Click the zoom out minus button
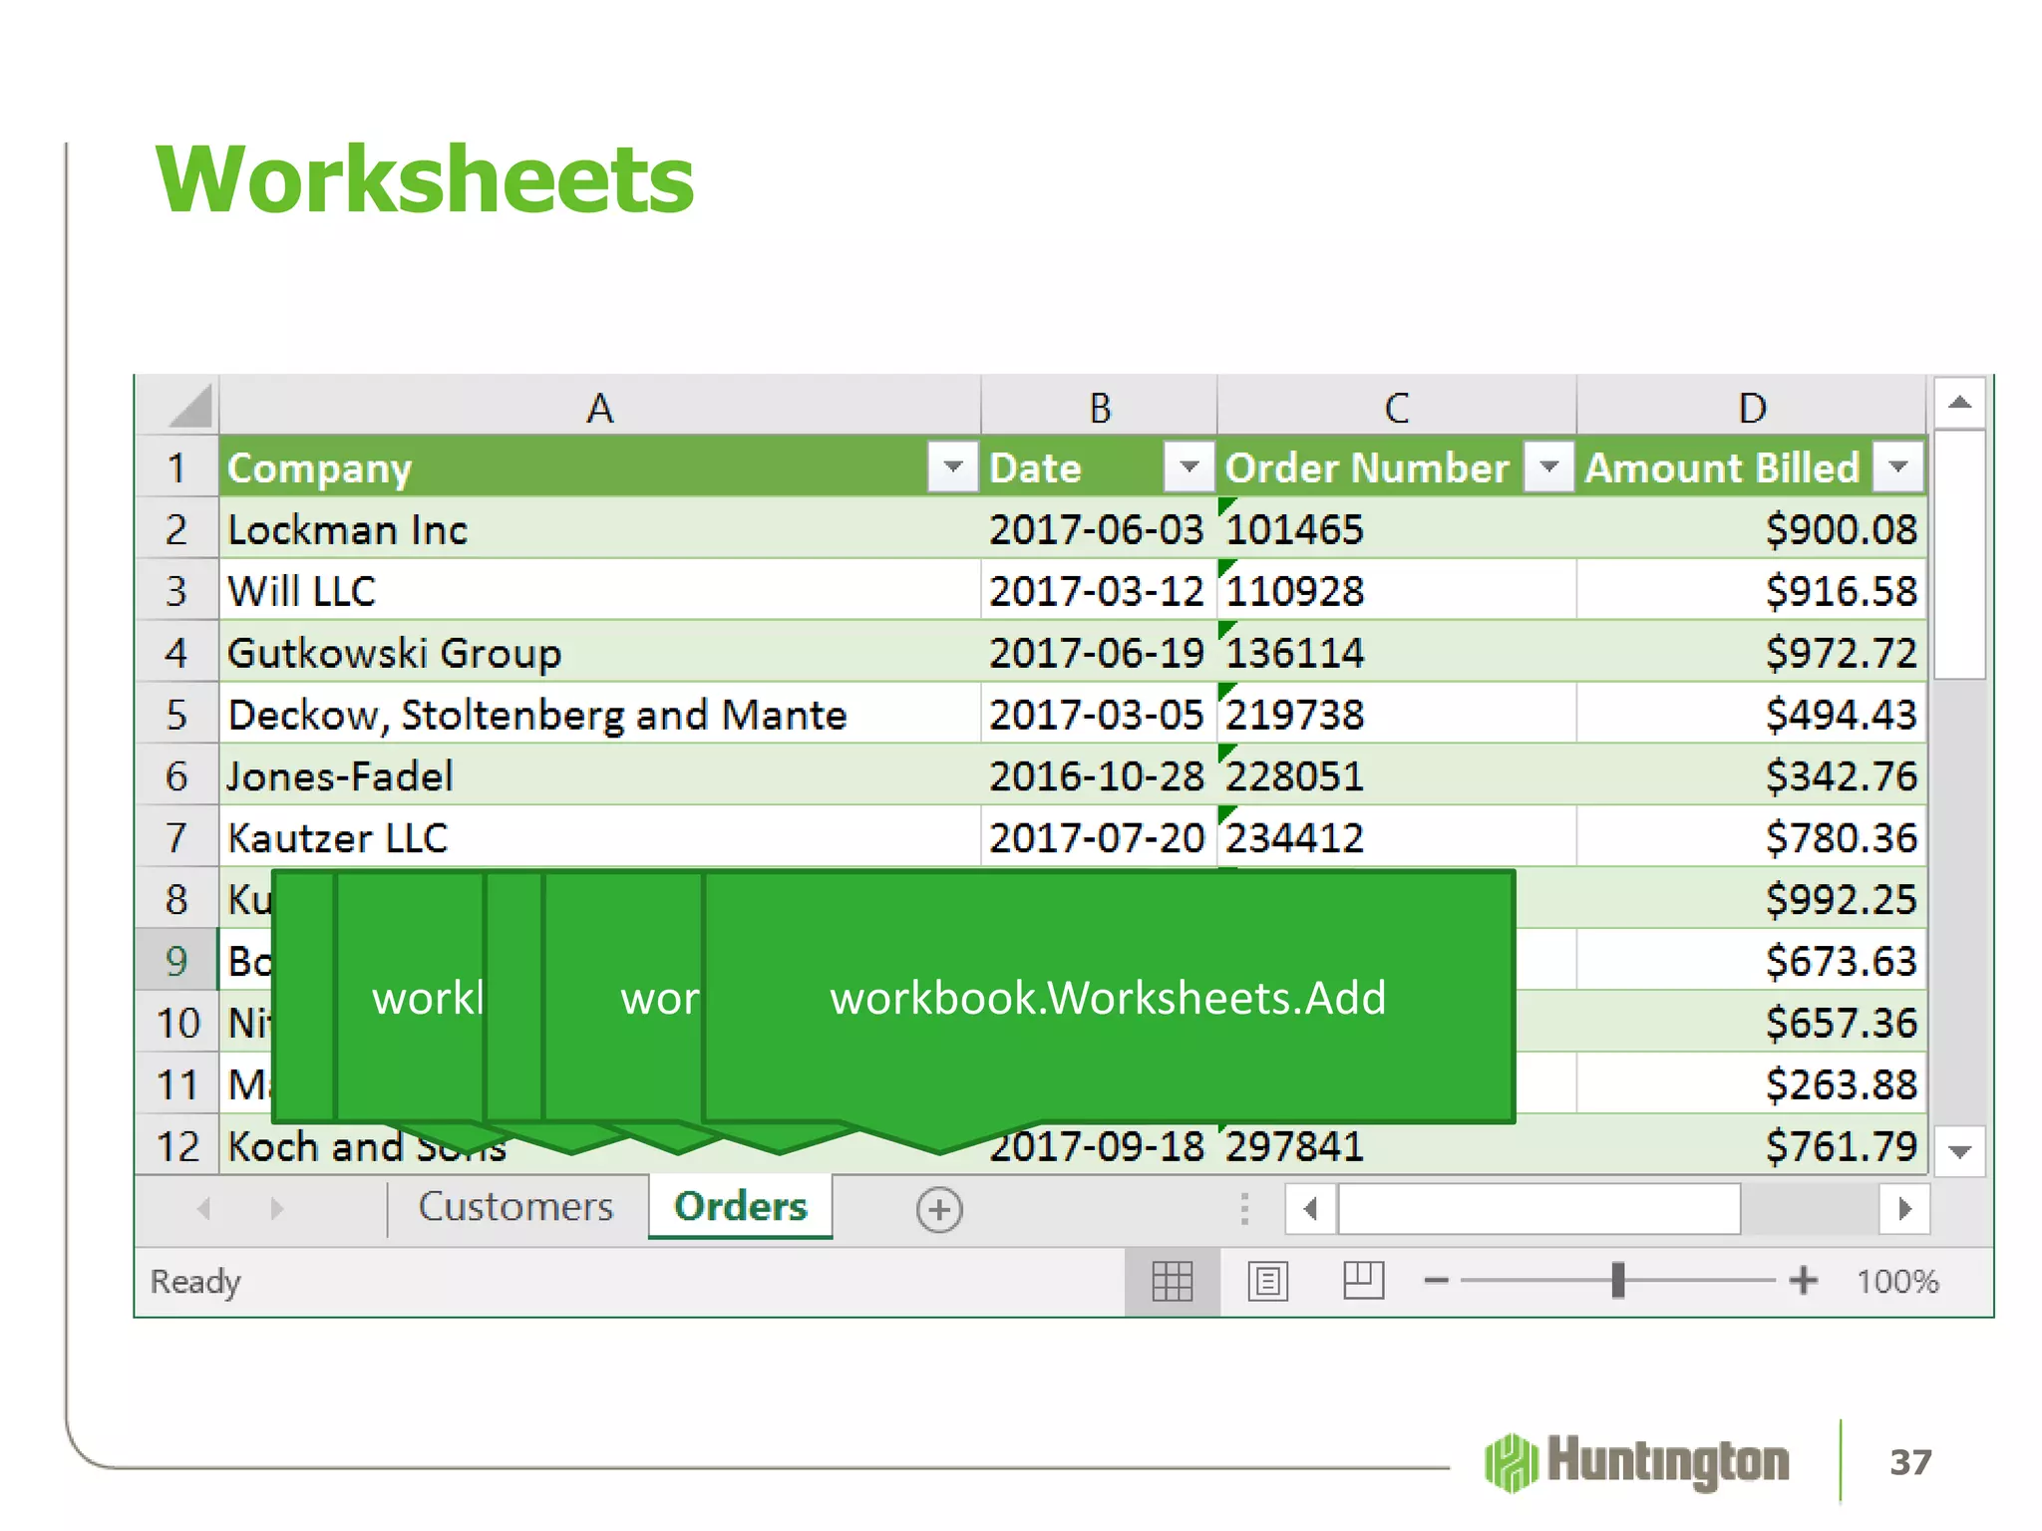2042x1531 pixels. pyautogui.click(x=1436, y=1281)
